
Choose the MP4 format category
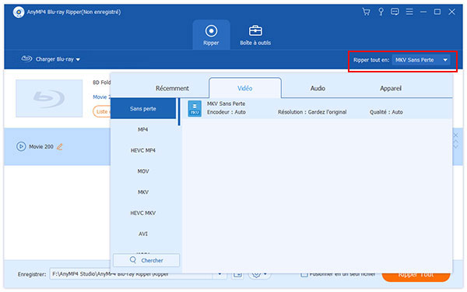143,129
